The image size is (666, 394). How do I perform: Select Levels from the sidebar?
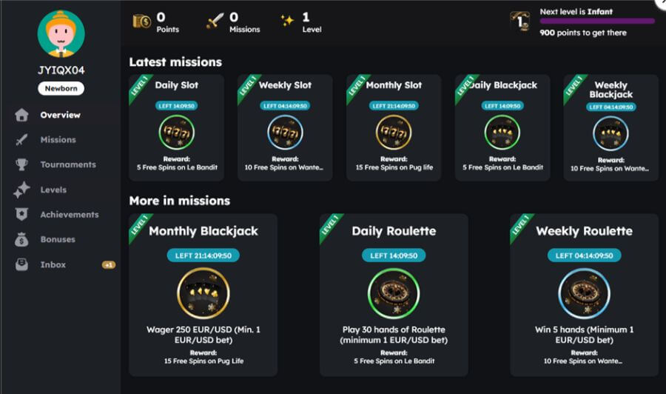(x=53, y=190)
